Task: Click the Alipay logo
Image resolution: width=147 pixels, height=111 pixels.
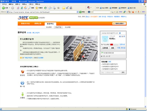Action: tap(23, 18)
